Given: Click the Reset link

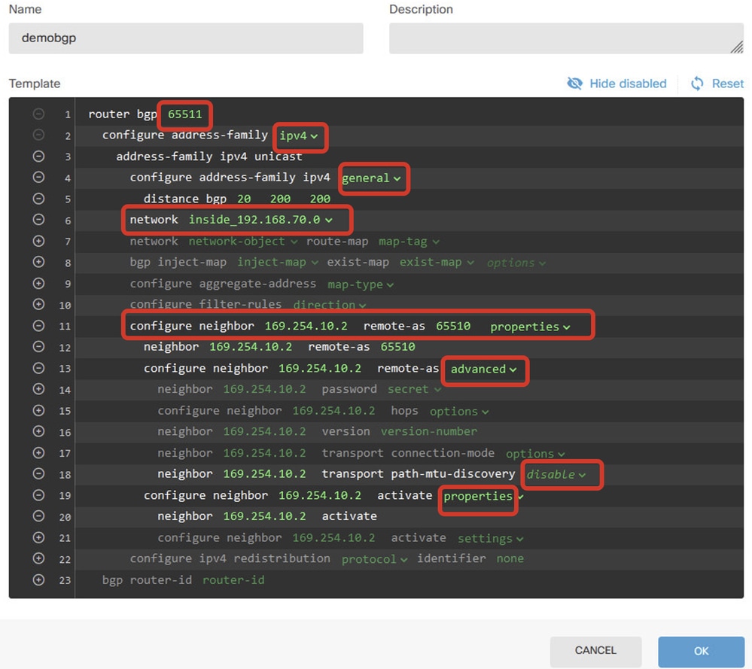Looking at the screenshot, I should click(728, 84).
